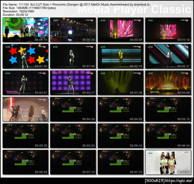Open the colored stars thumbnail at 00:01:38

[x=26, y=56]
